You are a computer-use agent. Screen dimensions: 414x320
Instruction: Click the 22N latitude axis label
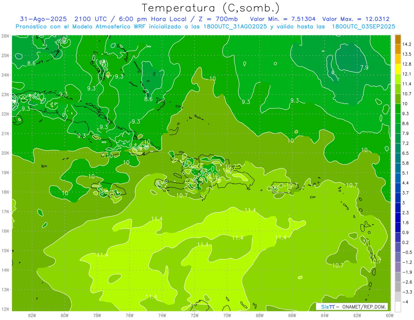(5, 114)
